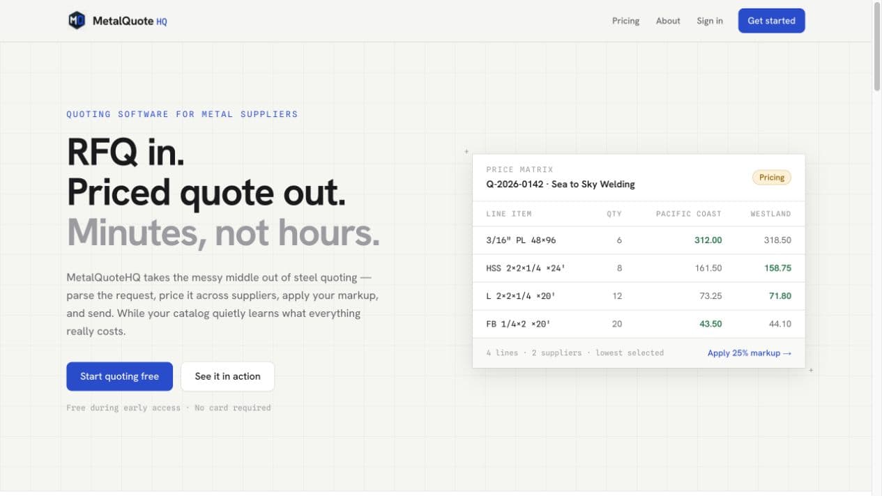Click the Pacific Coast price 312.00

[708, 240]
